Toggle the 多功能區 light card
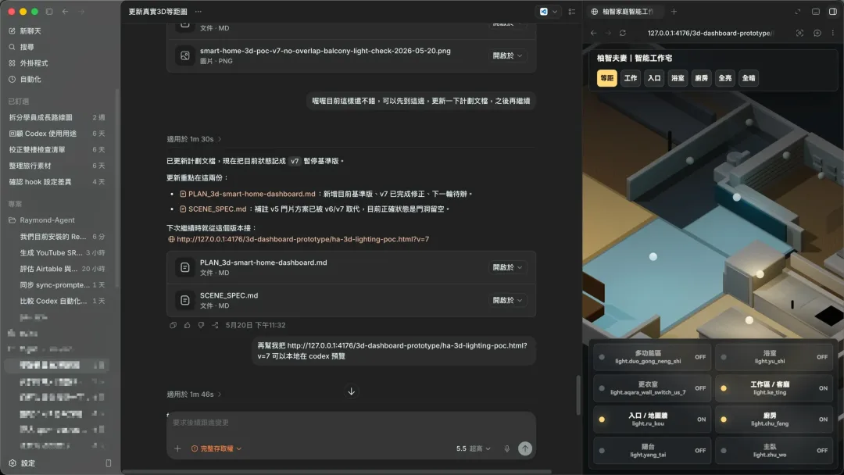 [652, 357]
